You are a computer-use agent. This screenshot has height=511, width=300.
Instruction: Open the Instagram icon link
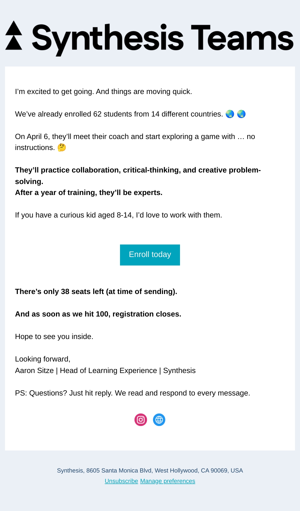coord(141,420)
